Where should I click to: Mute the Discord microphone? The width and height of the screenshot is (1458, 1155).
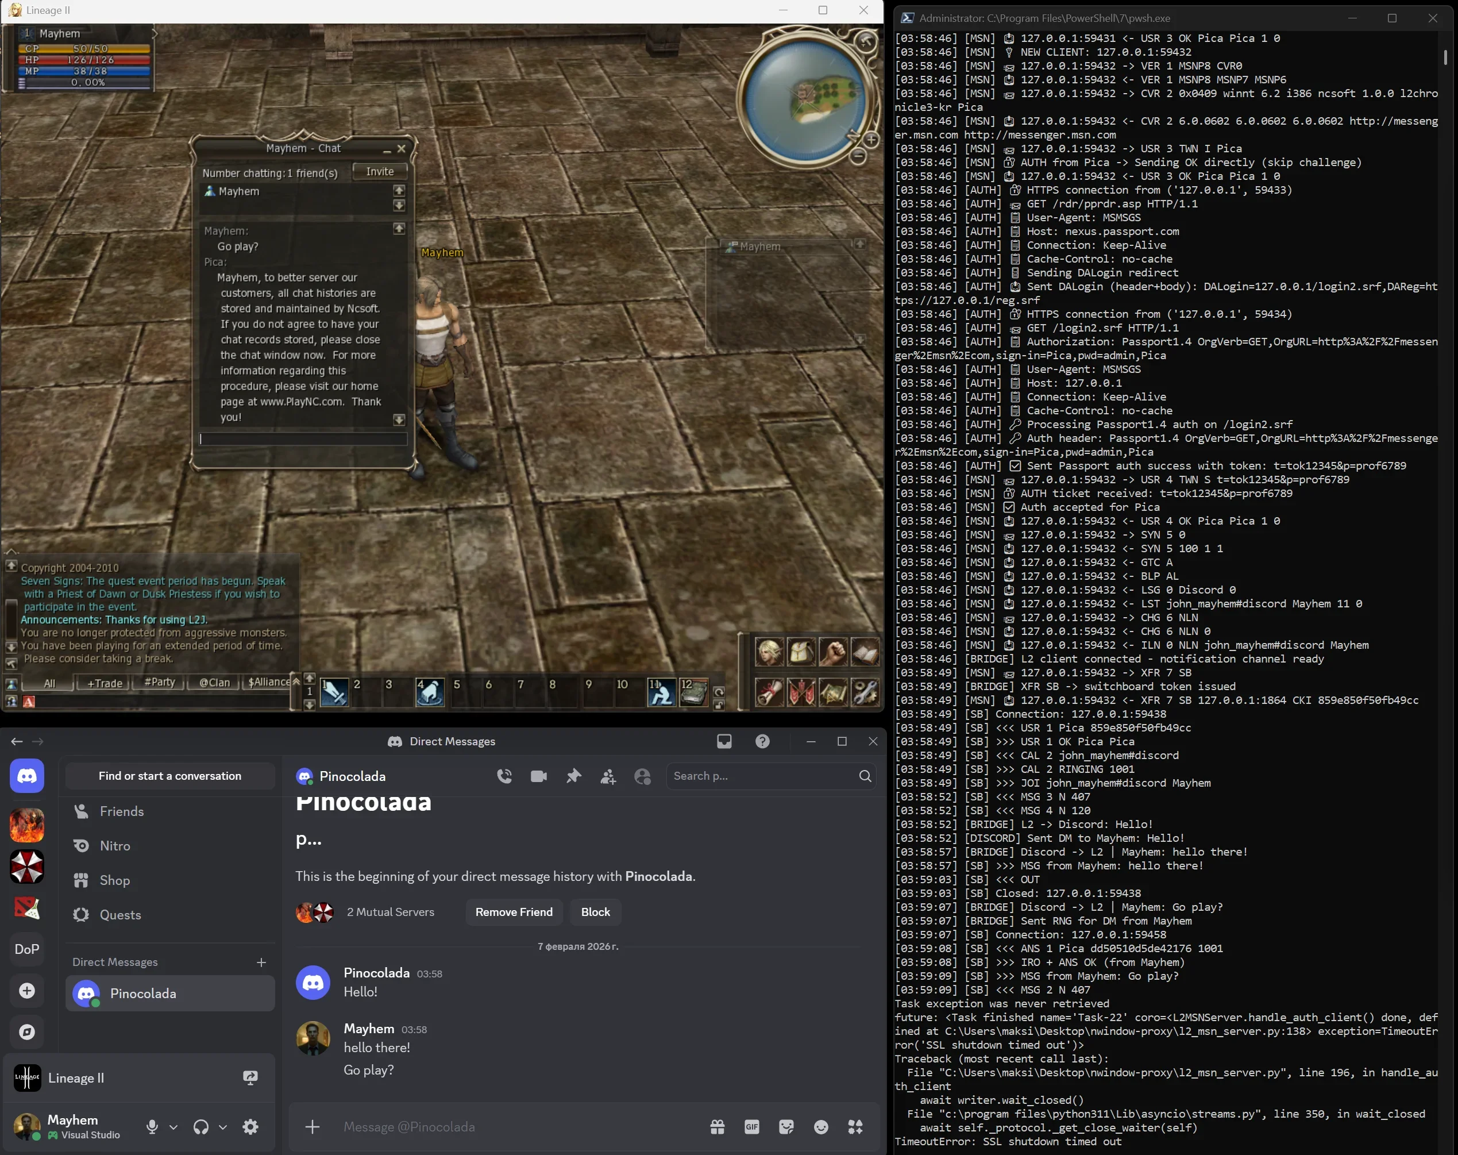click(152, 1127)
